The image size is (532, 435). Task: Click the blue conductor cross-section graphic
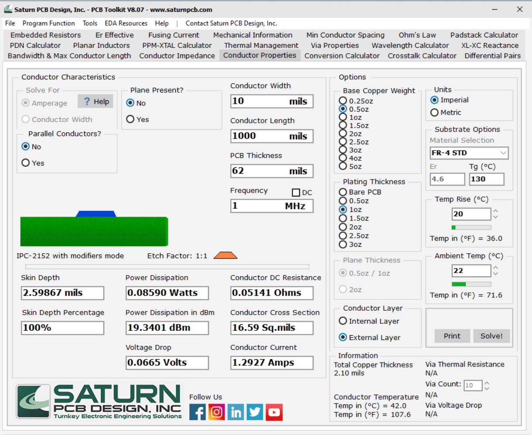(x=96, y=214)
